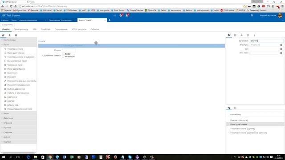Open Windows Start menu
Screen dimensions: 285x160
[x=4, y=157]
